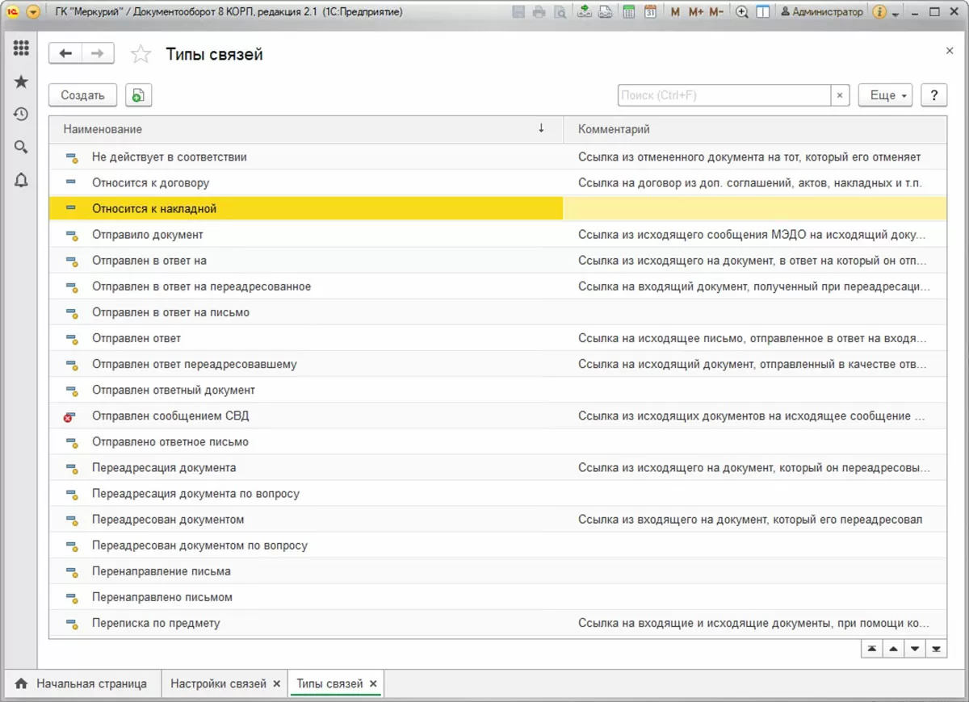969x702 pixels.
Task: Open the main menu dropdown at the top-left
Action: 33,12
